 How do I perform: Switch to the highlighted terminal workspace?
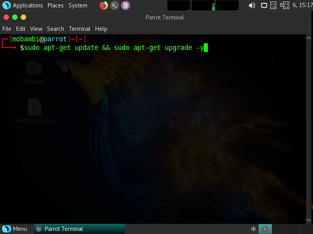265,229
